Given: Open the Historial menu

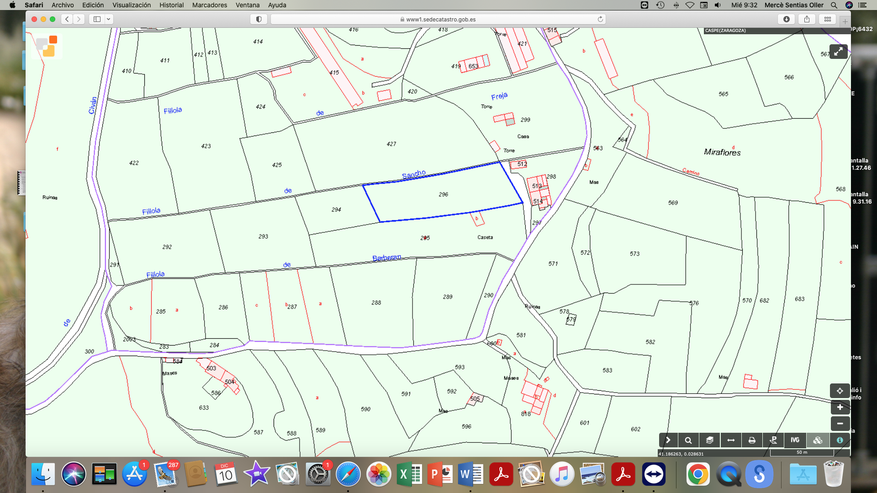Looking at the screenshot, I should coord(171,5).
